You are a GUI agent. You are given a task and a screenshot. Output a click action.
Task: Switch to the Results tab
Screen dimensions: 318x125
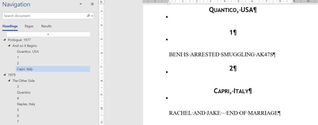(x=46, y=26)
